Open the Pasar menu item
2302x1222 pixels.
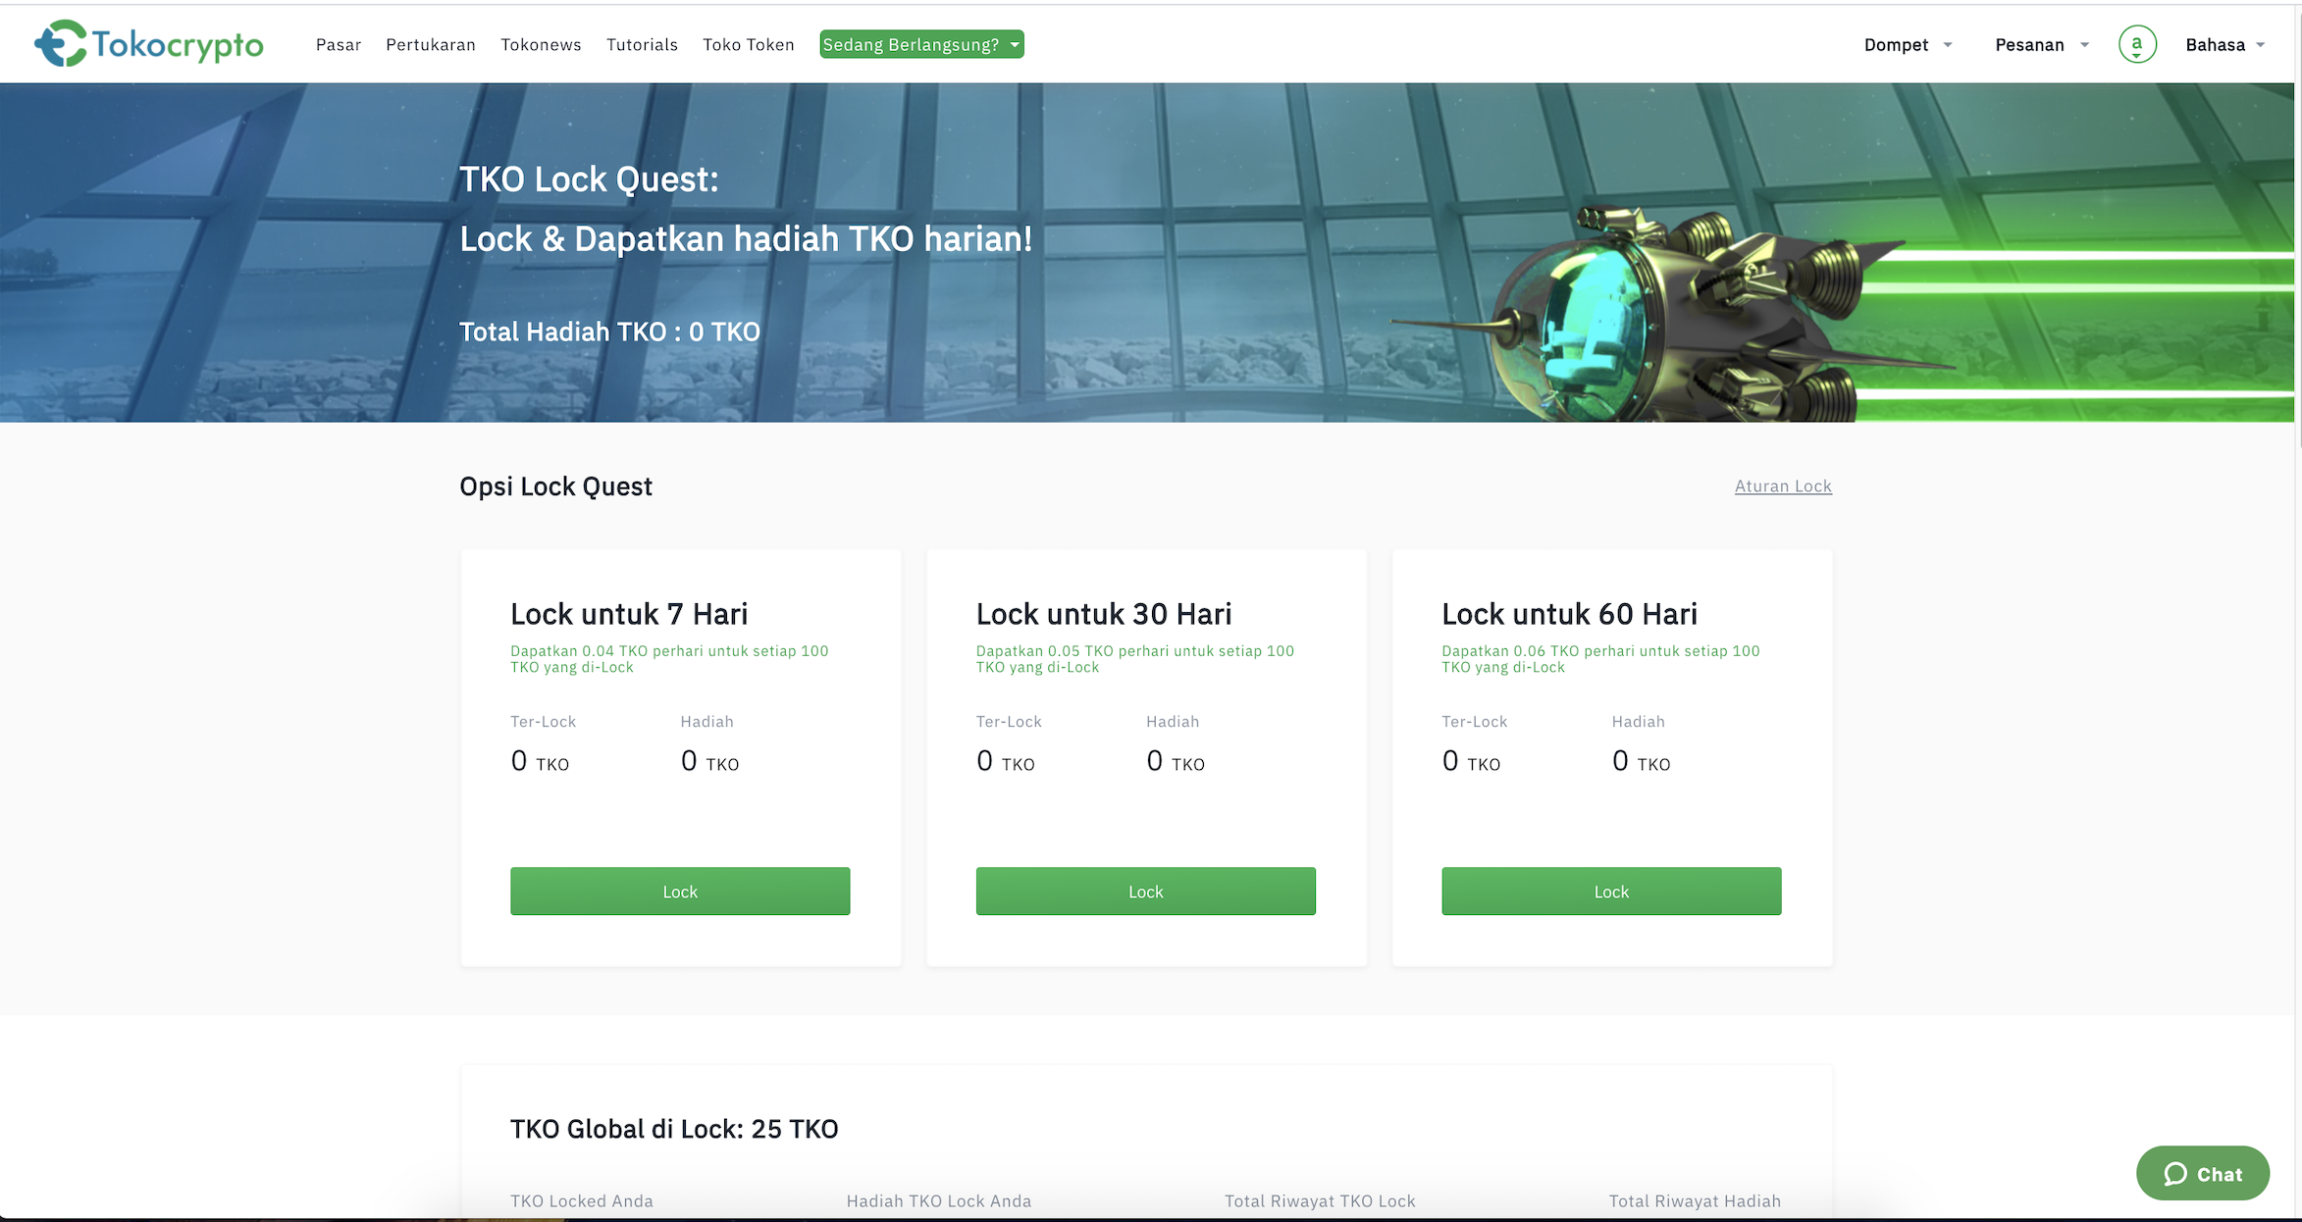pos(339,44)
